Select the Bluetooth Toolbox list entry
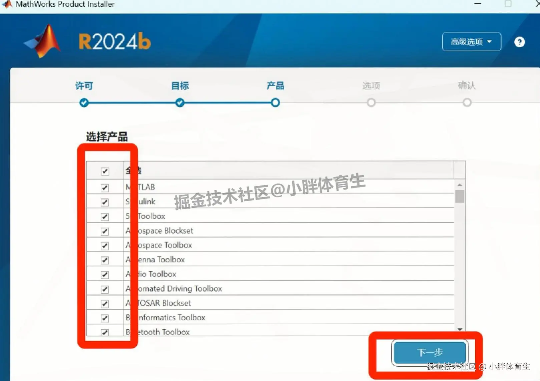This screenshot has width=540, height=381. click(x=157, y=332)
